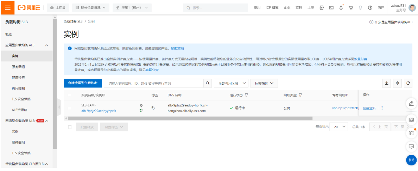Filter by running status funnel icon
This screenshot has width=418, height=171.
[246, 95]
